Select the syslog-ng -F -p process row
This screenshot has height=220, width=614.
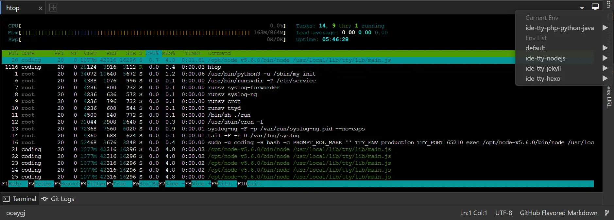(298, 129)
